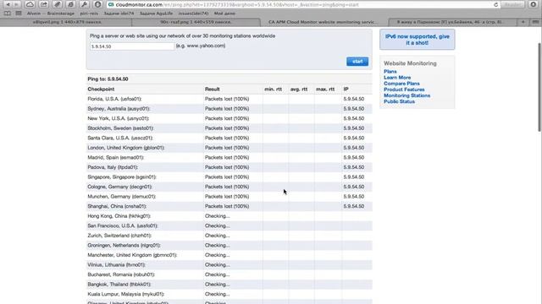Click the Zurich, Switzerland checkpoint row
The image size is (542, 304).
pyautogui.click(x=230, y=236)
